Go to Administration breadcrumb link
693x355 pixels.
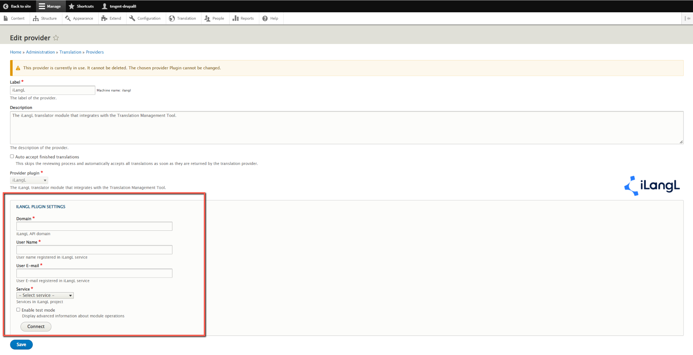click(40, 52)
